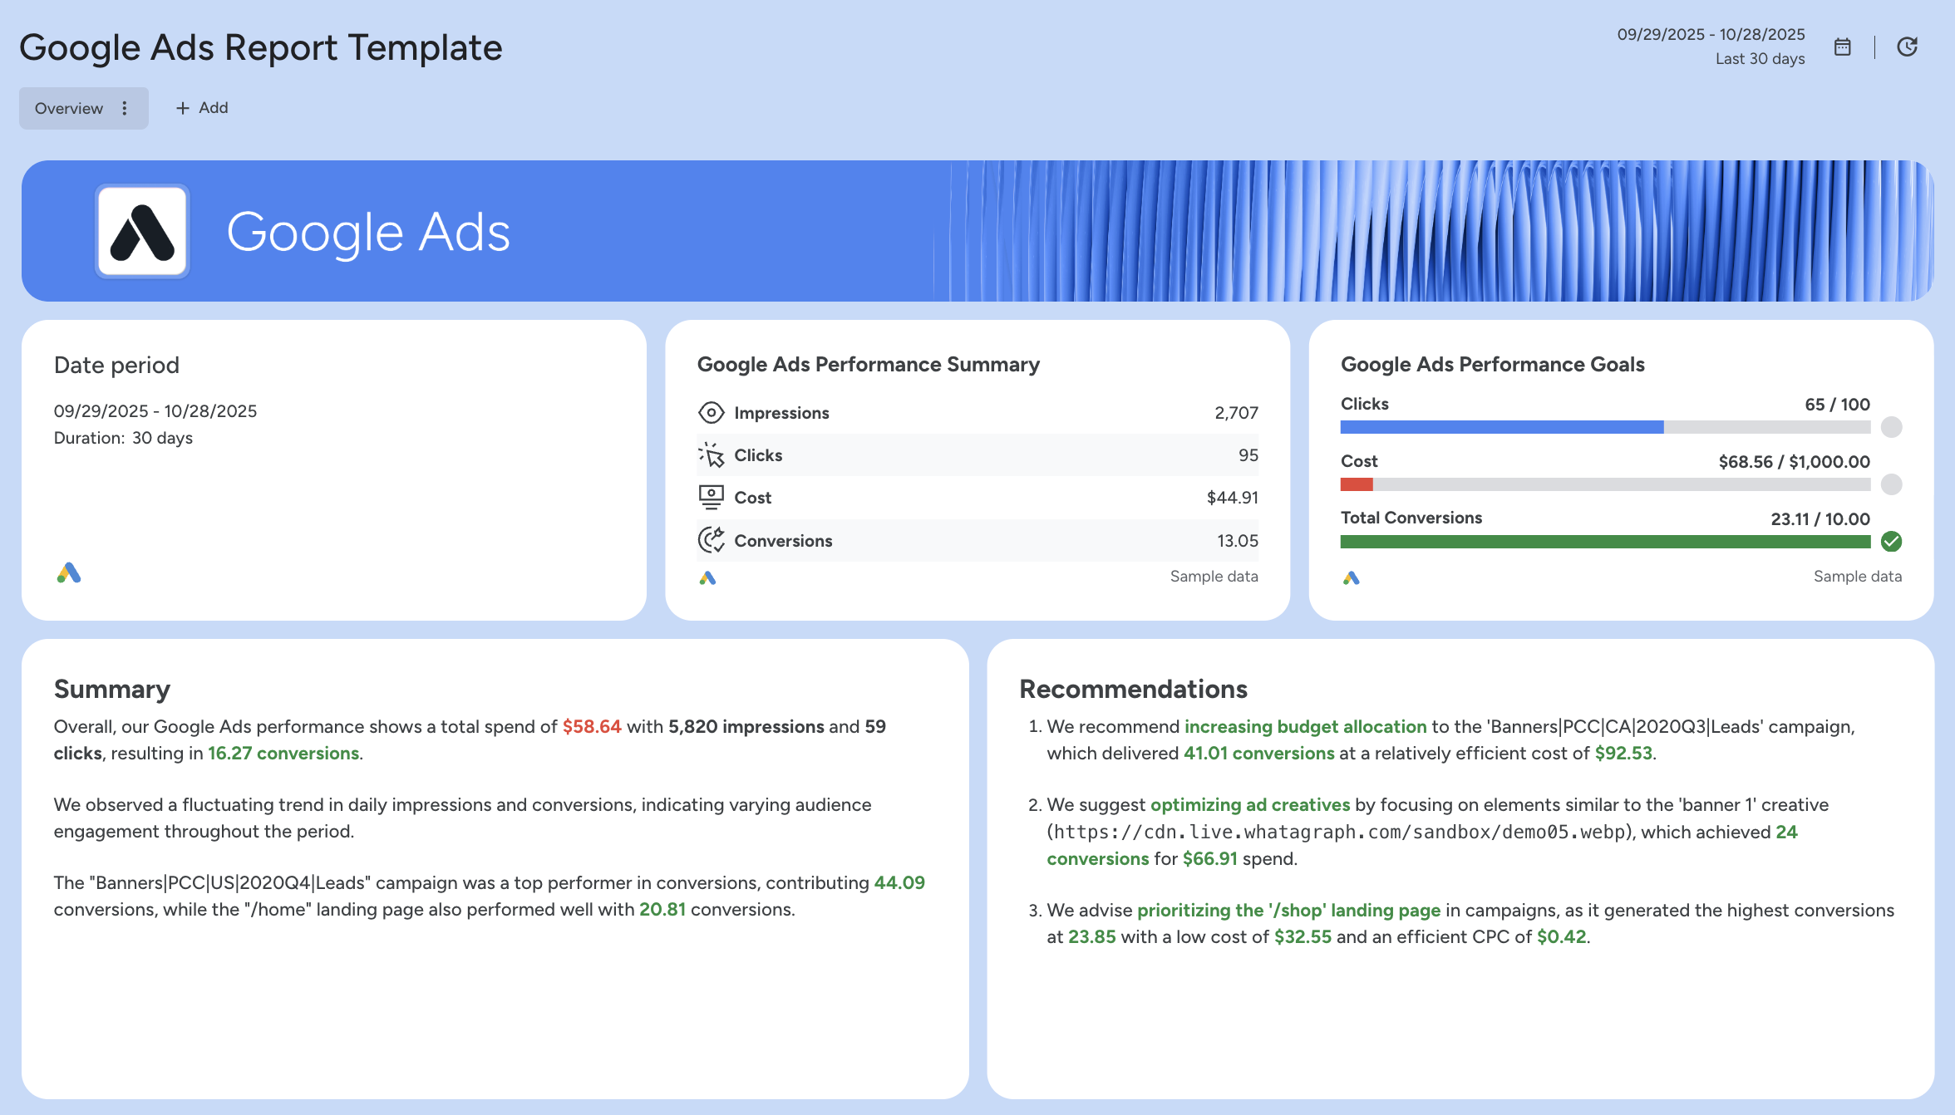Click the increasing budget allocation link

click(x=1305, y=726)
